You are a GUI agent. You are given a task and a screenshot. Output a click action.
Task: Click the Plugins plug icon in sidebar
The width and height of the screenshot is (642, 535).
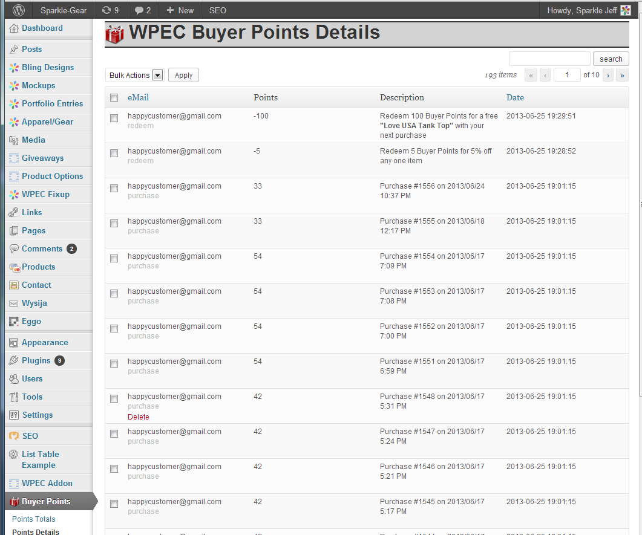point(14,361)
